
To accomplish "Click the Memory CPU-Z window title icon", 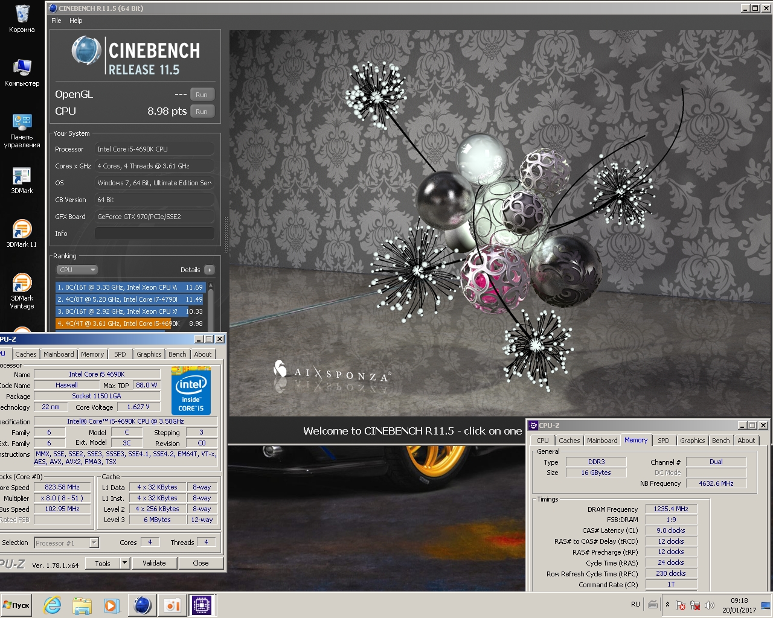I will [x=533, y=425].
